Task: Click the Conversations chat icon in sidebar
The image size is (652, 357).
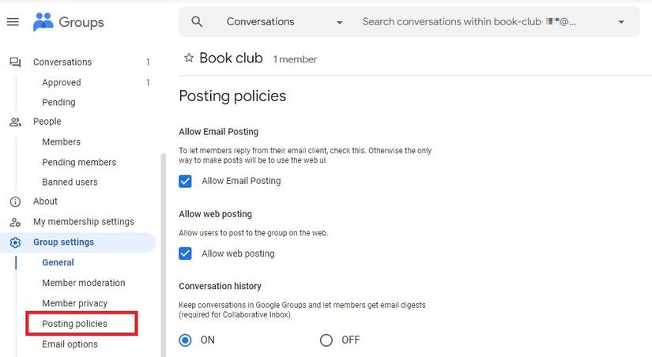Action: point(15,62)
